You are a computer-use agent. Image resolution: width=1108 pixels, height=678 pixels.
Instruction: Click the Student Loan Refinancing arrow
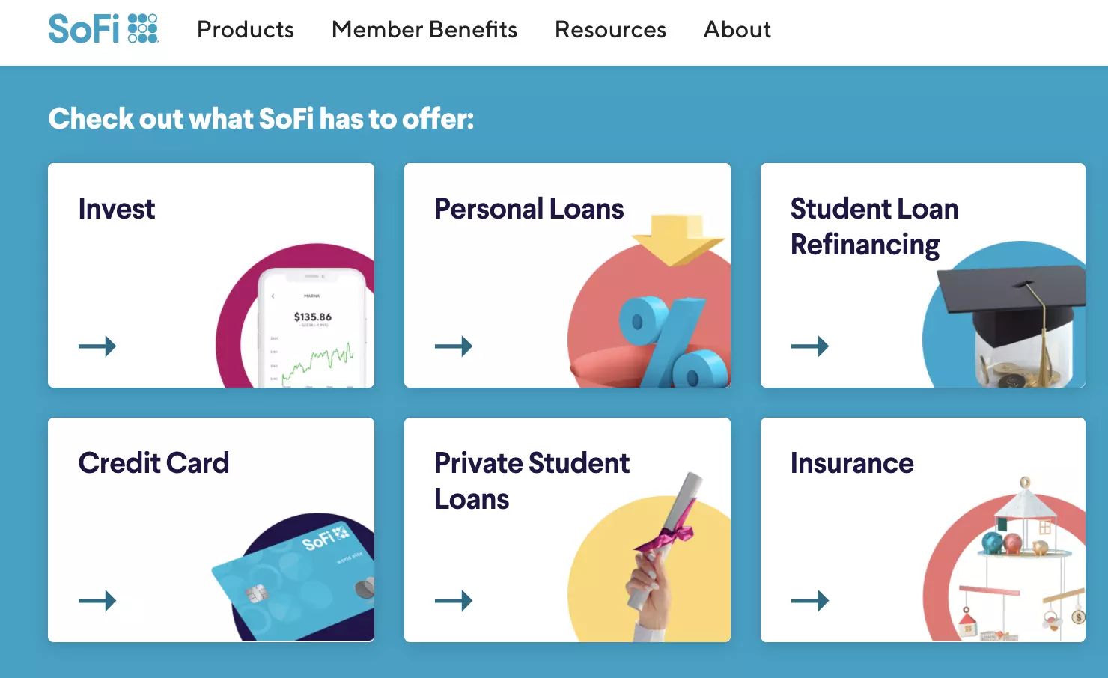(x=810, y=346)
